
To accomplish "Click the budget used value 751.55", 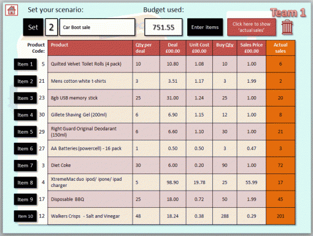I will click(163, 27).
